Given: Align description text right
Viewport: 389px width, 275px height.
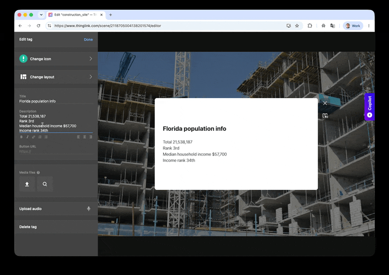Looking at the screenshot, I should 91,137.
